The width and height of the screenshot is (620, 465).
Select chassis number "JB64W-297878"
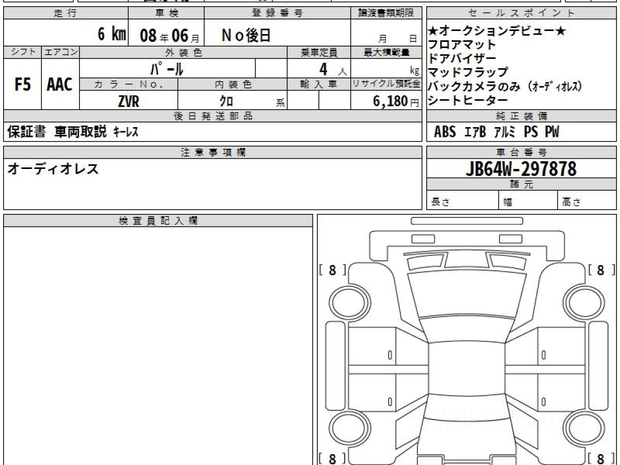[521, 169]
